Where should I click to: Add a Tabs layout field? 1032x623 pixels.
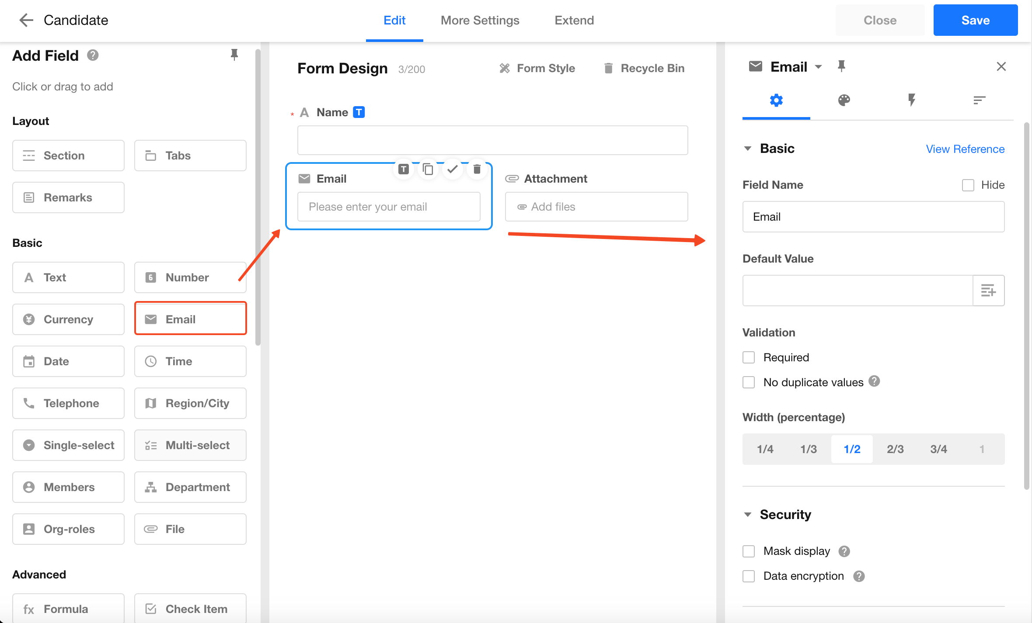pyautogui.click(x=190, y=156)
